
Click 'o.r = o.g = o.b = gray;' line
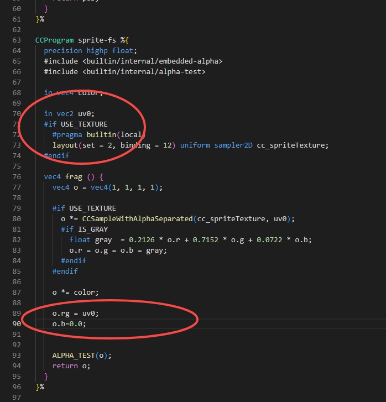(118, 250)
